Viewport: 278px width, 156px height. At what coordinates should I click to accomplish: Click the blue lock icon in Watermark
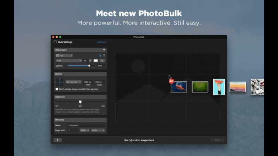click(x=100, y=55)
